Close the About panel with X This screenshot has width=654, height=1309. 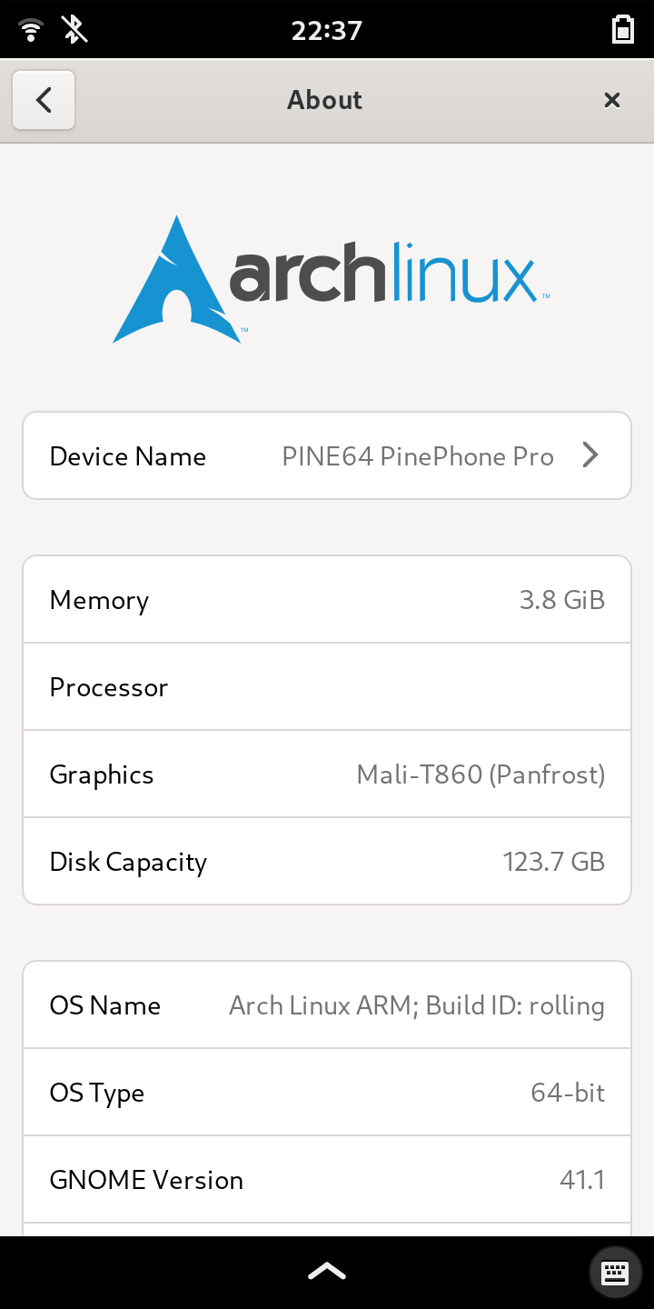coord(612,100)
